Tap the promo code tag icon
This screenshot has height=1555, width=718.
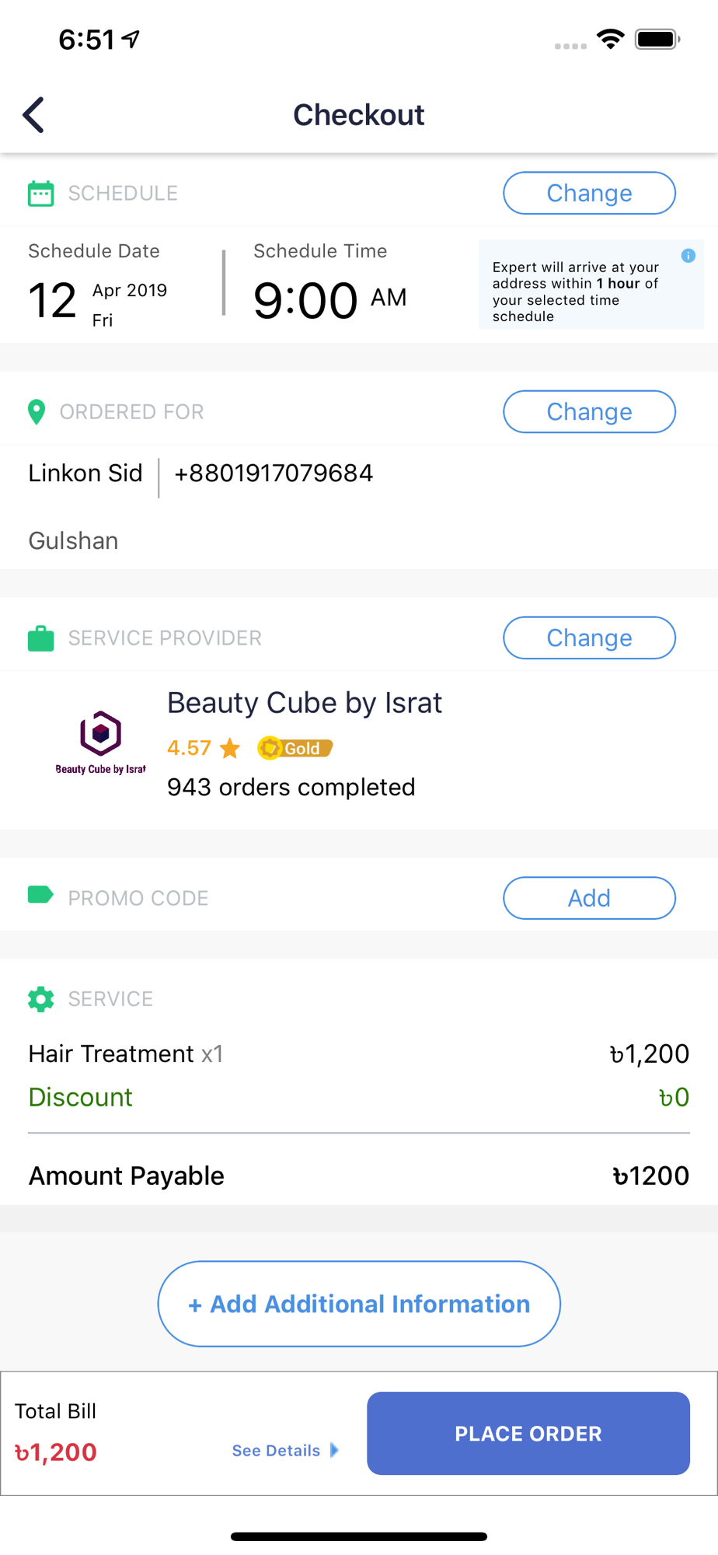pyautogui.click(x=40, y=895)
